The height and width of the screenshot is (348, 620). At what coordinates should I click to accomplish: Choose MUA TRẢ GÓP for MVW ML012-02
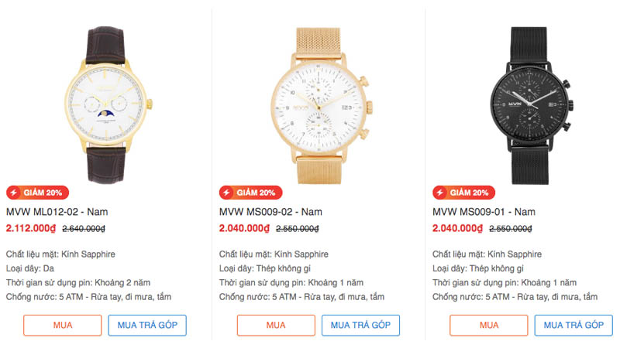coord(147,325)
